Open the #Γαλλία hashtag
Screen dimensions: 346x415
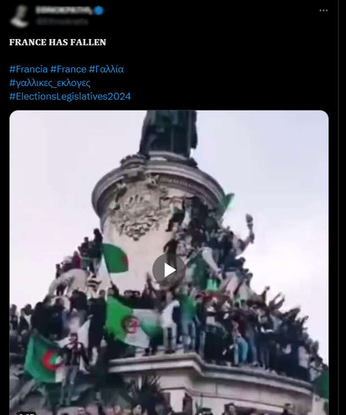tap(106, 69)
